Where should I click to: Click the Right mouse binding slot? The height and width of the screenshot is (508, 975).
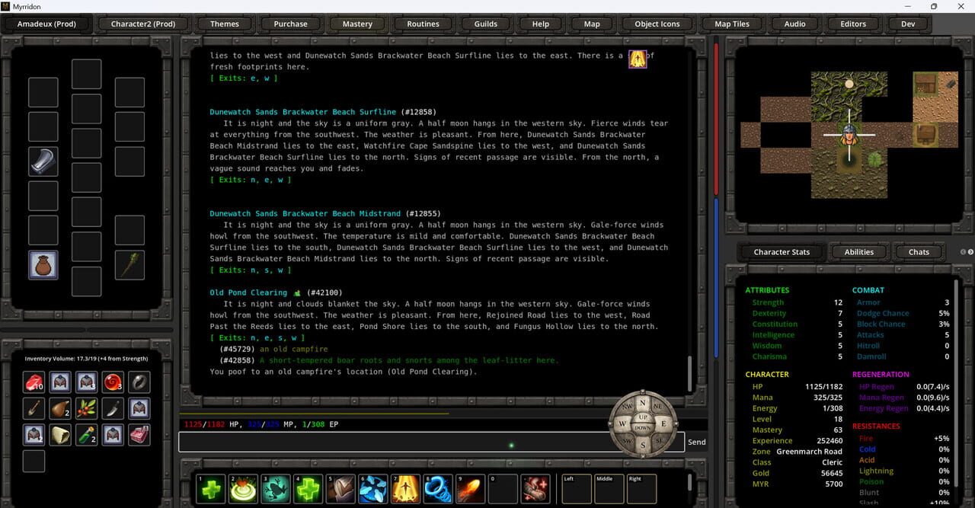coord(641,489)
